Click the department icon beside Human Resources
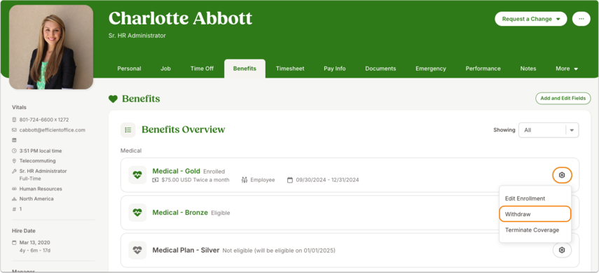599x273 pixels. tap(14, 188)
